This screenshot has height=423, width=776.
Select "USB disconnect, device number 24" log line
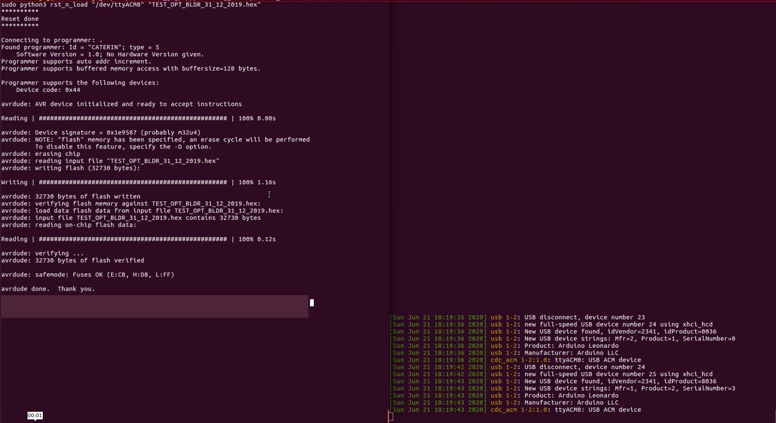click(517, 367)
